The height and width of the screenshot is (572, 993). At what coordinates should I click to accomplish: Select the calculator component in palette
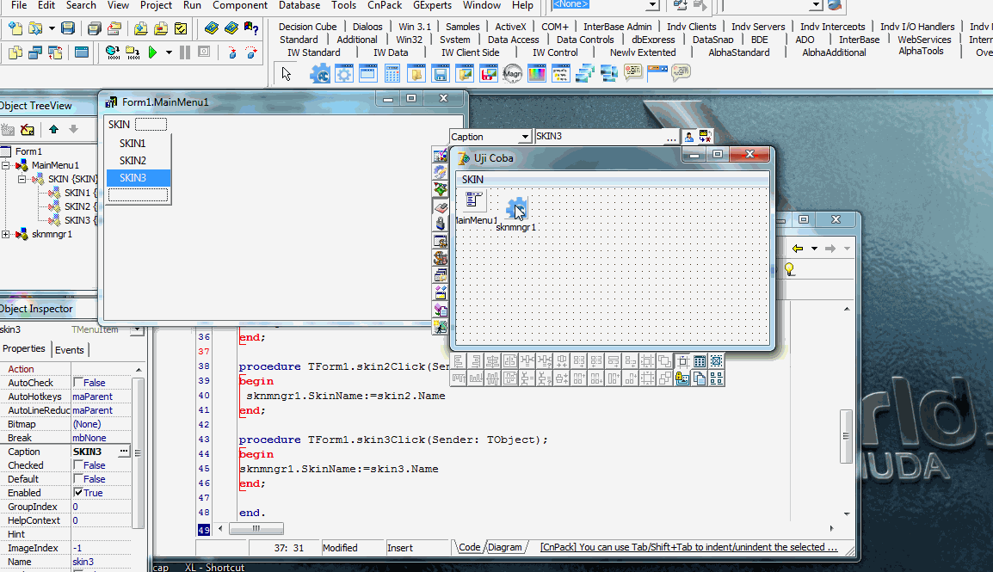[x=392, y=74]
